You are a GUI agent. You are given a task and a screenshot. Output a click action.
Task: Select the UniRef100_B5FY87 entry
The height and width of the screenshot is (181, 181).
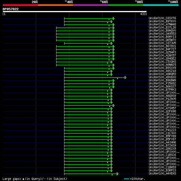coord(162,139)
